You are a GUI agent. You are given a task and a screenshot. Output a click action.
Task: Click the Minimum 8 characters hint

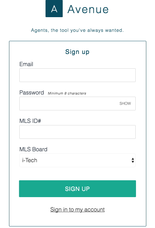(x=67, y=93)
